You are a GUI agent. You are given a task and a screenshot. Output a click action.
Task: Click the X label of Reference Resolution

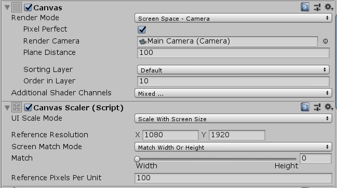(138, 135)
